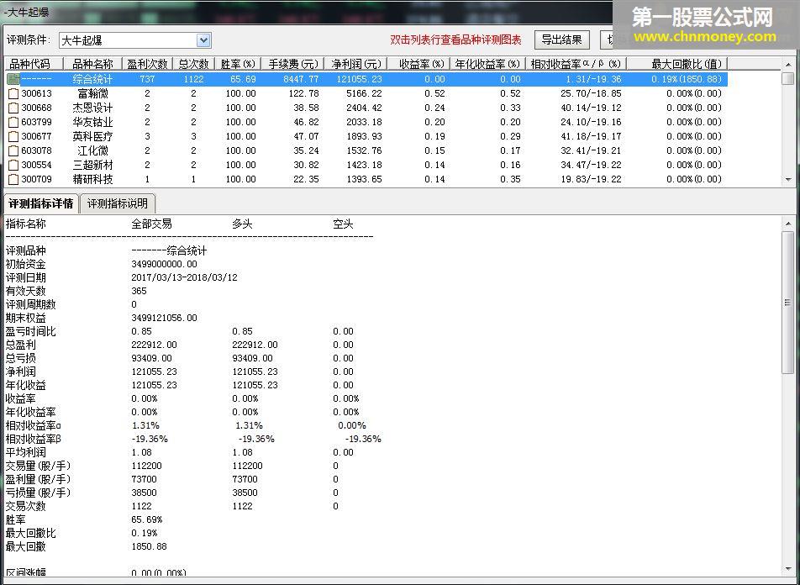Click relative return value 41.18/-19.17
Screen dimensions: 800x585
pyautogui.click(x=591, y=137)
